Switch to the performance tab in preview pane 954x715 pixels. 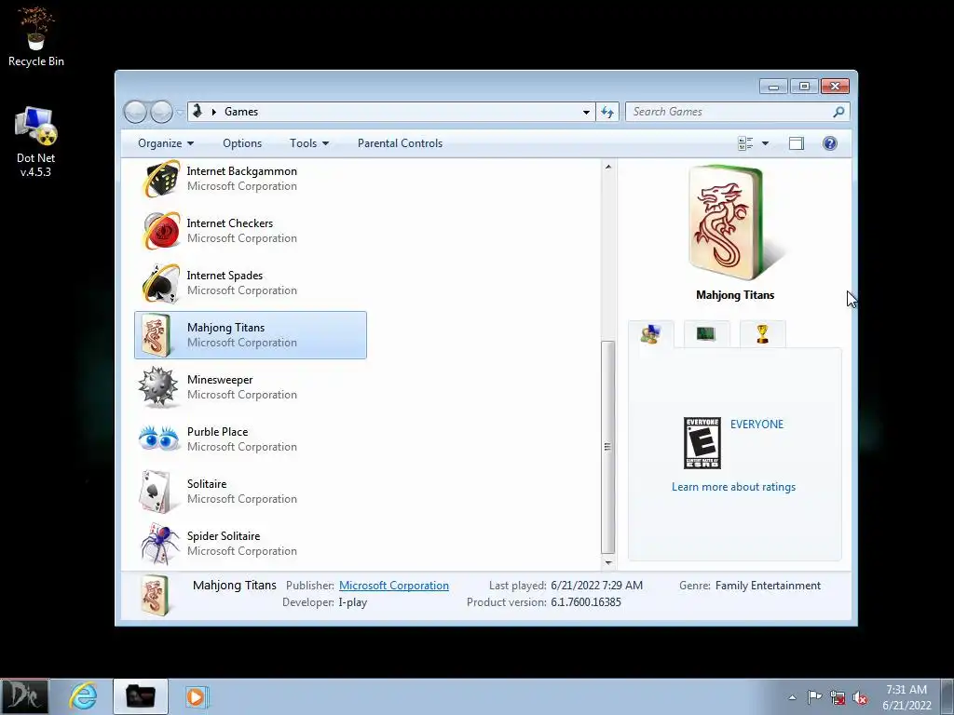tap(706, 334)
